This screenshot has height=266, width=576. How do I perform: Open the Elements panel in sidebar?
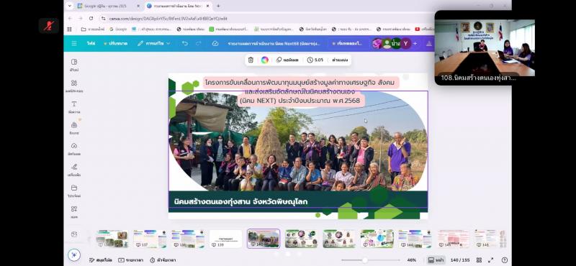coord(74,86)
